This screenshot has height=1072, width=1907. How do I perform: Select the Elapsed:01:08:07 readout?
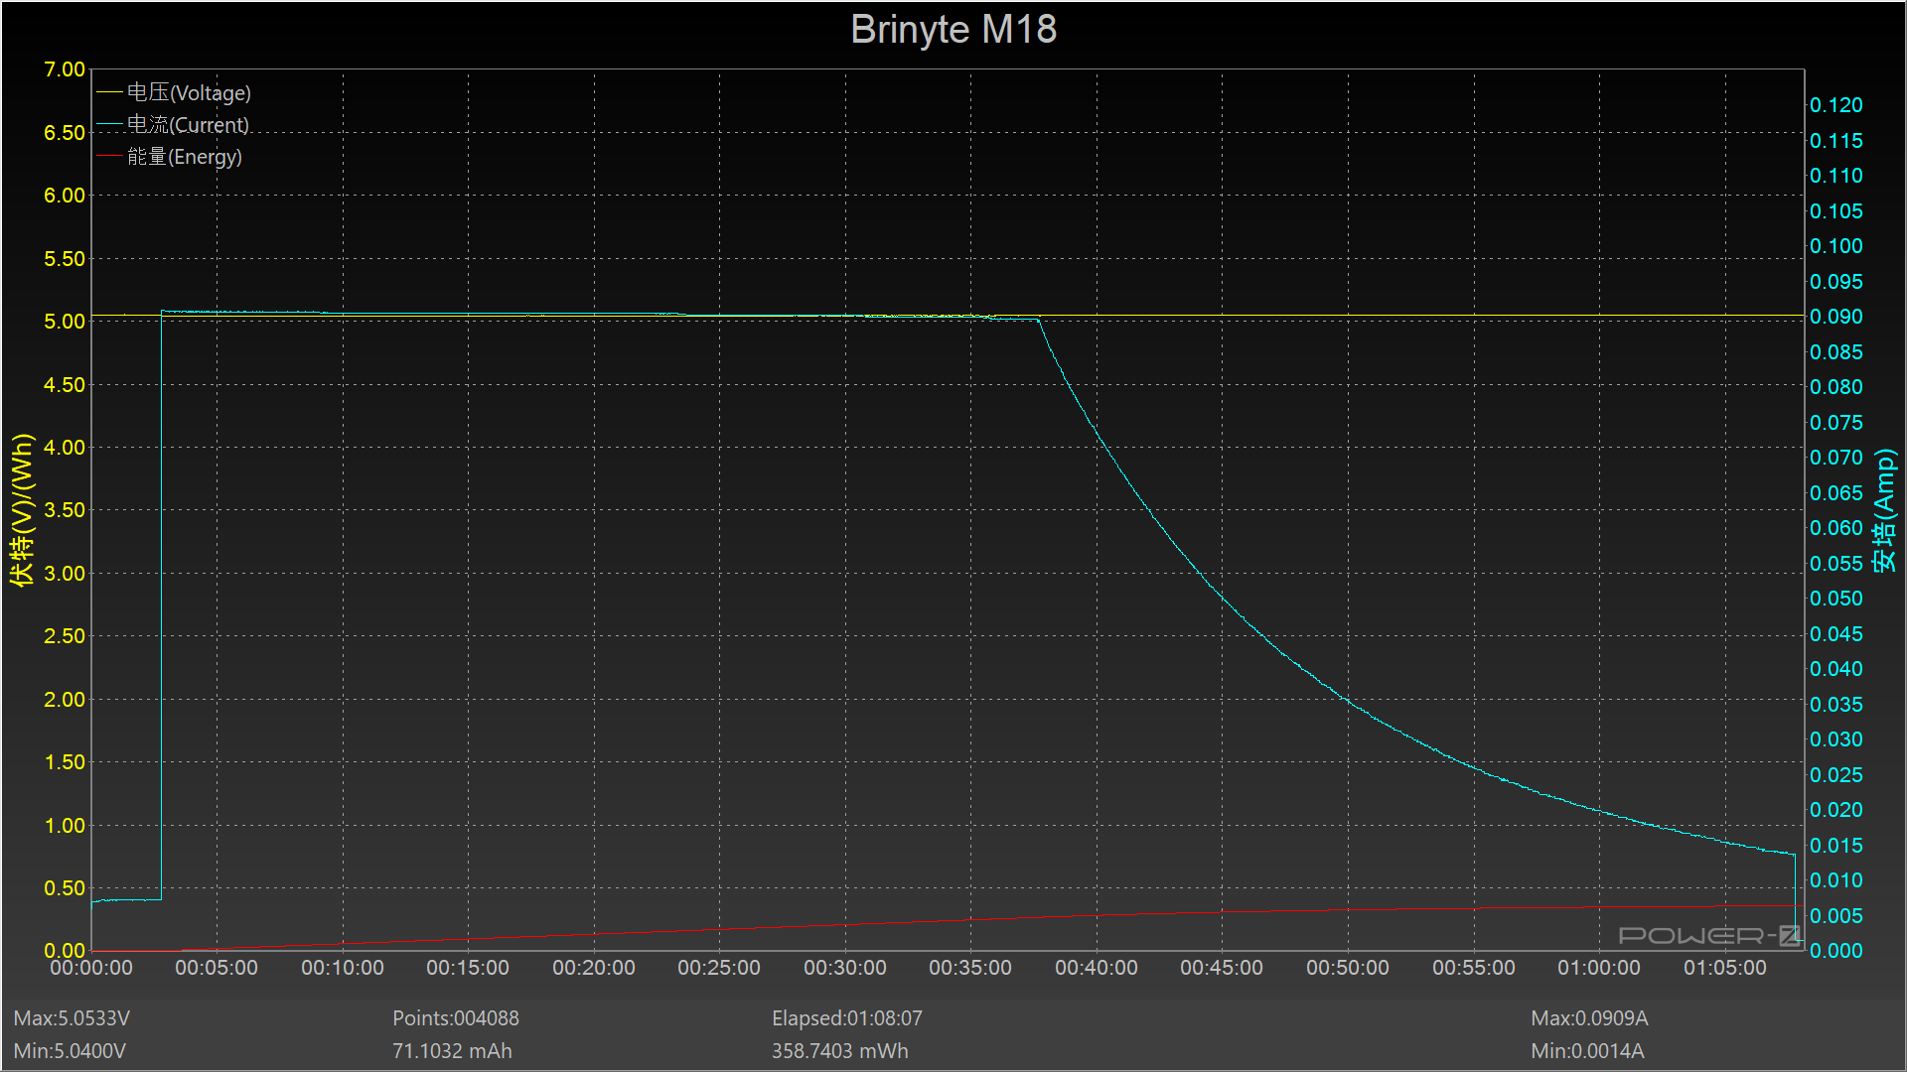click(846, 1018)
